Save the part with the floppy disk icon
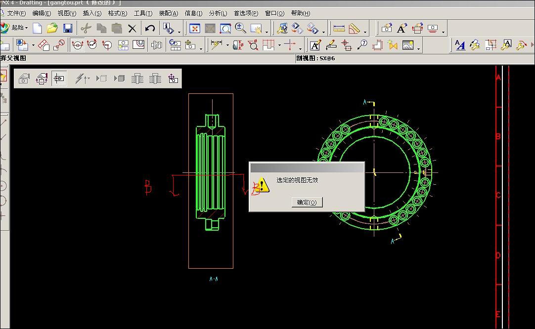Screen dimensions: 535x329 [x=68, y=28]
